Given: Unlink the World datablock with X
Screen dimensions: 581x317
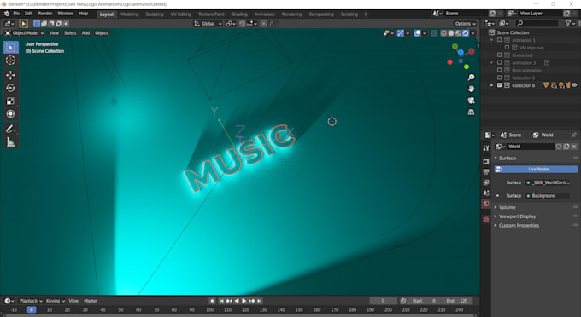Looking at the screenshot, I should 574,147.
